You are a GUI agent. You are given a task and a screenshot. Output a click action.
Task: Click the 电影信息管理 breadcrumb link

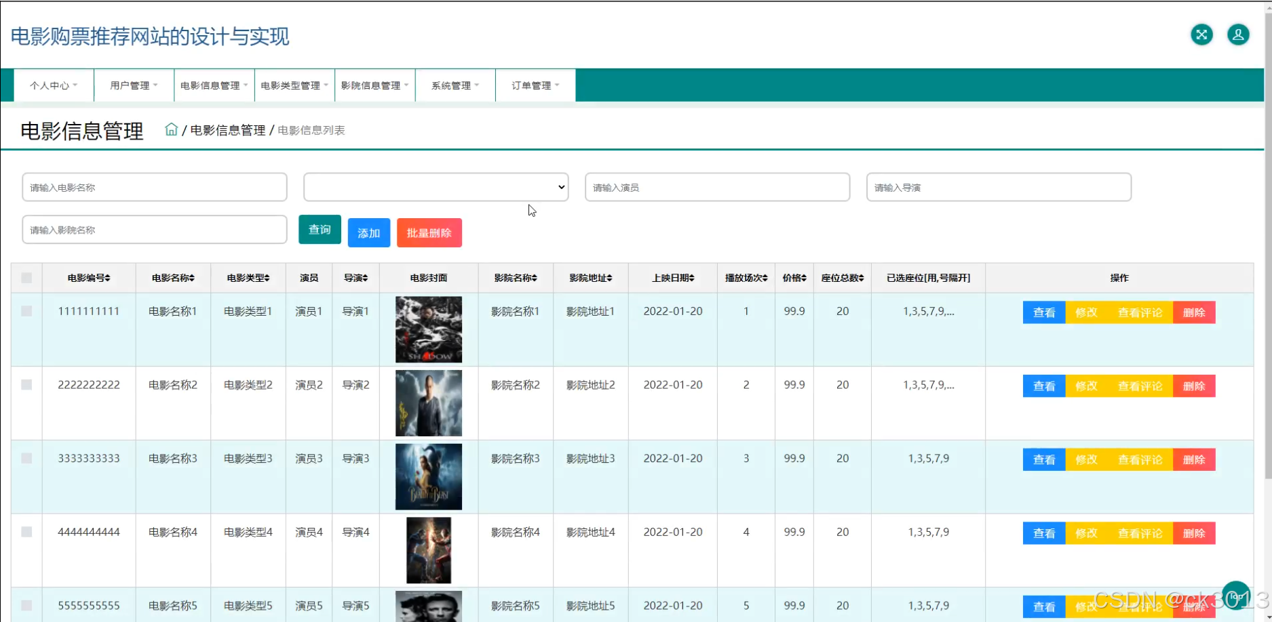pos(228,130)
